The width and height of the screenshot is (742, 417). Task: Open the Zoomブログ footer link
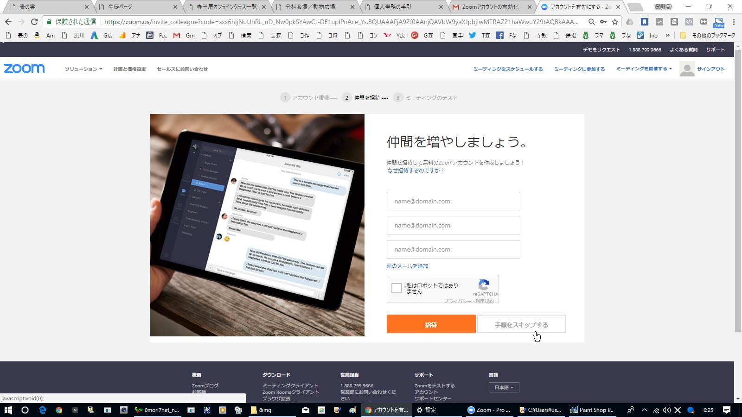point(205,385)
